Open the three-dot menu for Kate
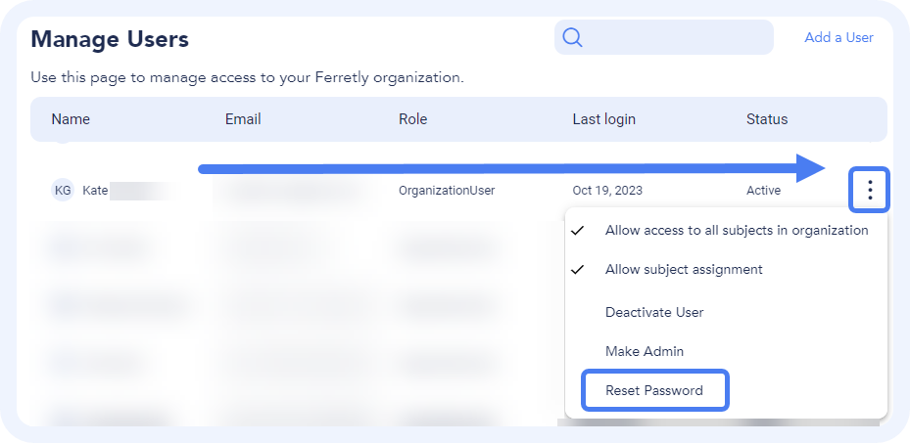This screenshot has width=910, height=443. (870, 190)
